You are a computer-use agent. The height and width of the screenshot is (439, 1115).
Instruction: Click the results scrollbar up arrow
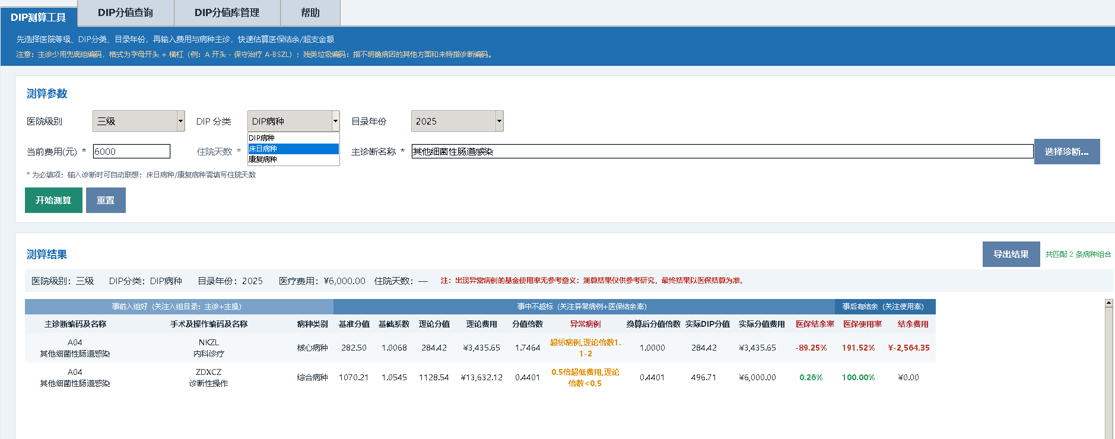tap(1108, 303)
